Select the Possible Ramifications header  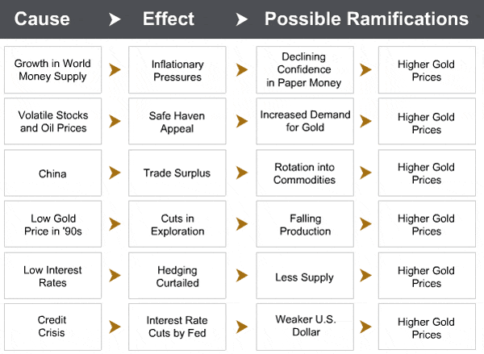point(366,19)
